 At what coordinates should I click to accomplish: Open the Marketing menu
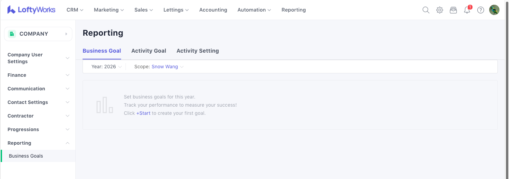109,10
